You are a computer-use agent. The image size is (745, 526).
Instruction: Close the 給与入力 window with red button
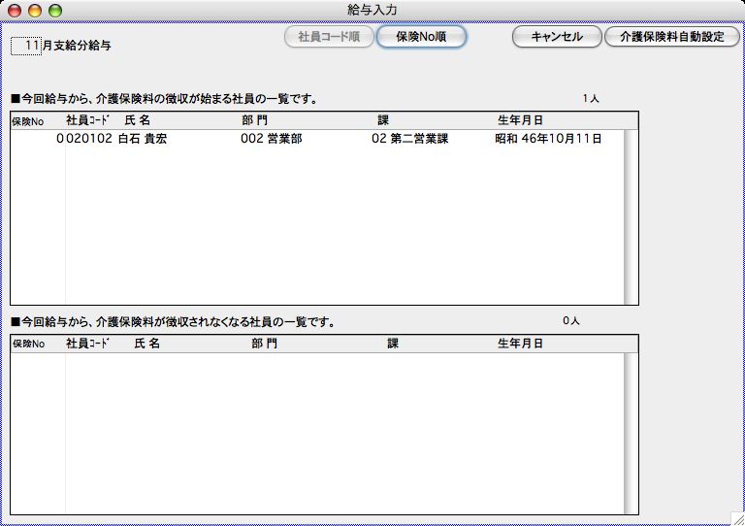[15, 10]
